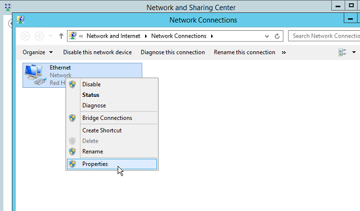
Task: Minimize the Network Connections window
Action: point(350,19)
